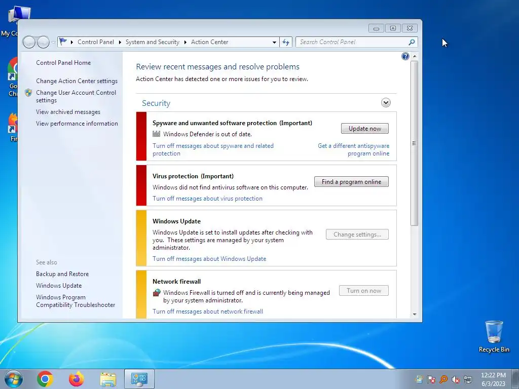Click the search magnifier icon in Control Panel
This screenshot has width=519, height=389.
pyautogui.click(x=412, y=42)
